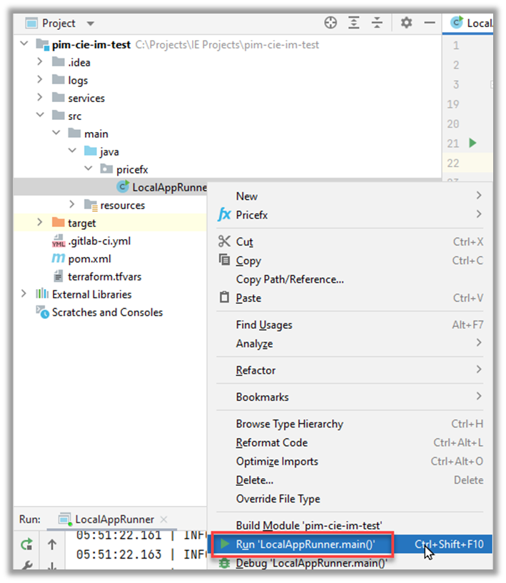Click the Select Opened File locate icon
506x583 pixels.
(330, 23)
